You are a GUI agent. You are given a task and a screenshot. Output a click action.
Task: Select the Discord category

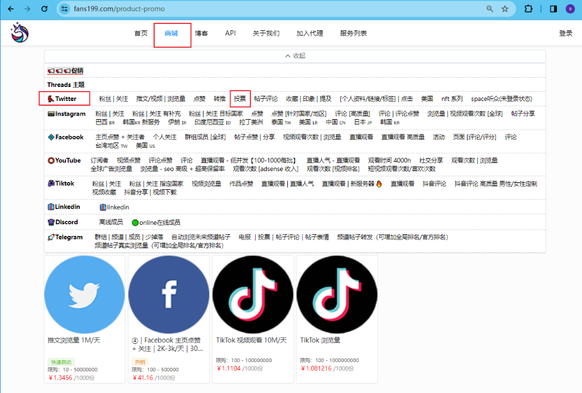[x=62, y=222]
